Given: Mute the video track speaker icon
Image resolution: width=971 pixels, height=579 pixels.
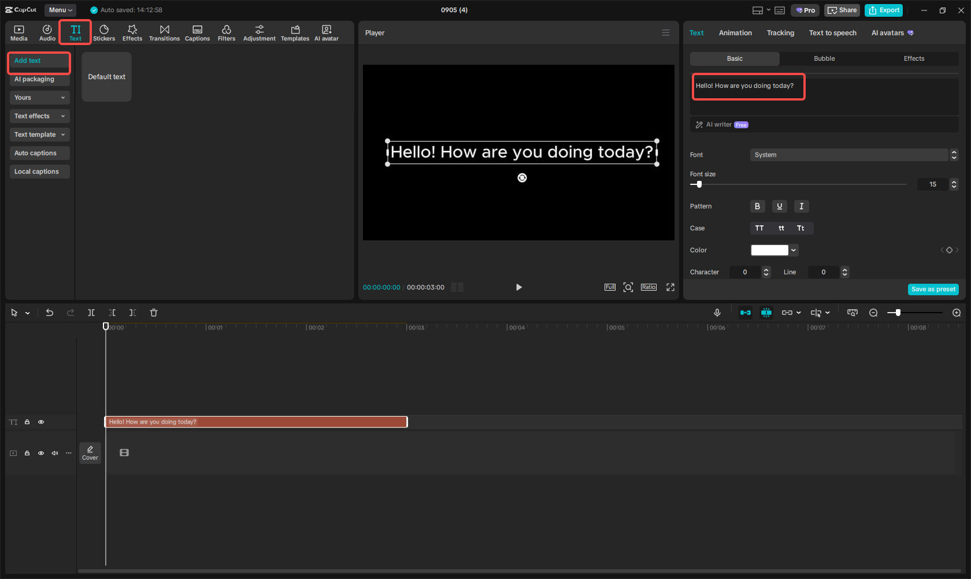Looking at the screenshot, I should pos(55,453).
